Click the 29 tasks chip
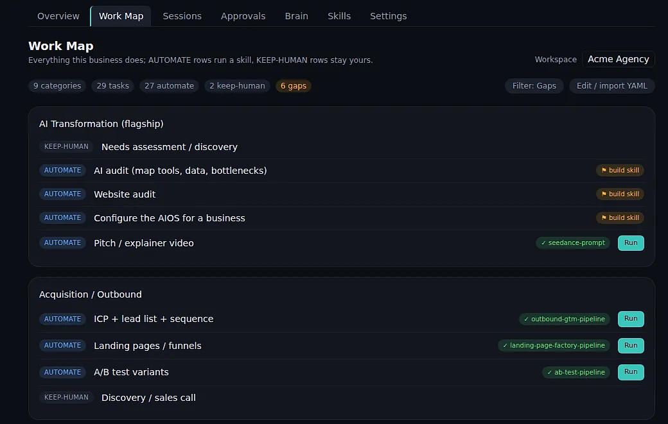 click(x=112, y=86)
